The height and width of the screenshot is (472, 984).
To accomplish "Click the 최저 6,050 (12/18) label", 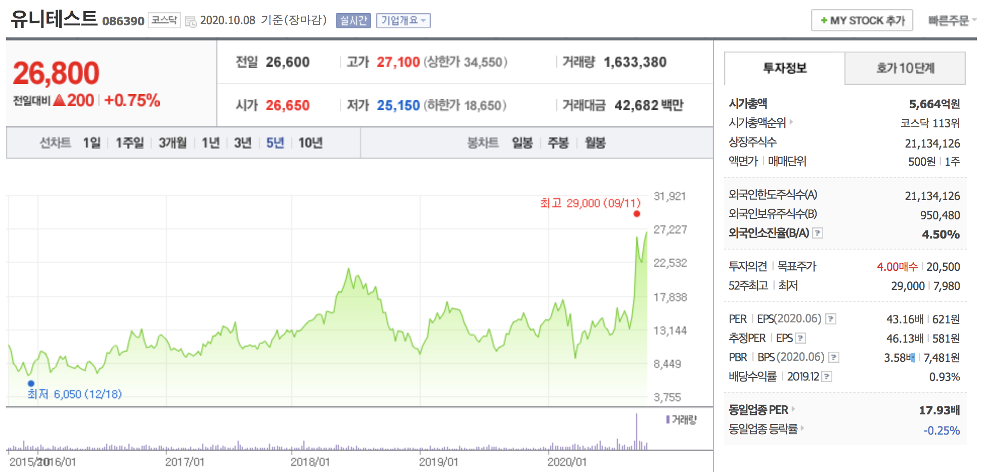I will pos(75,394).
